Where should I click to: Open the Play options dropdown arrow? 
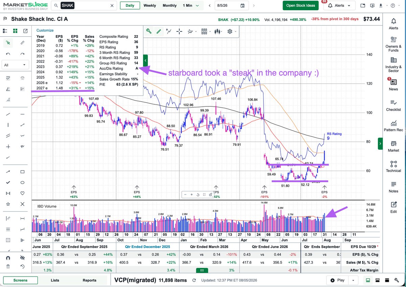(x=353, y=280)
